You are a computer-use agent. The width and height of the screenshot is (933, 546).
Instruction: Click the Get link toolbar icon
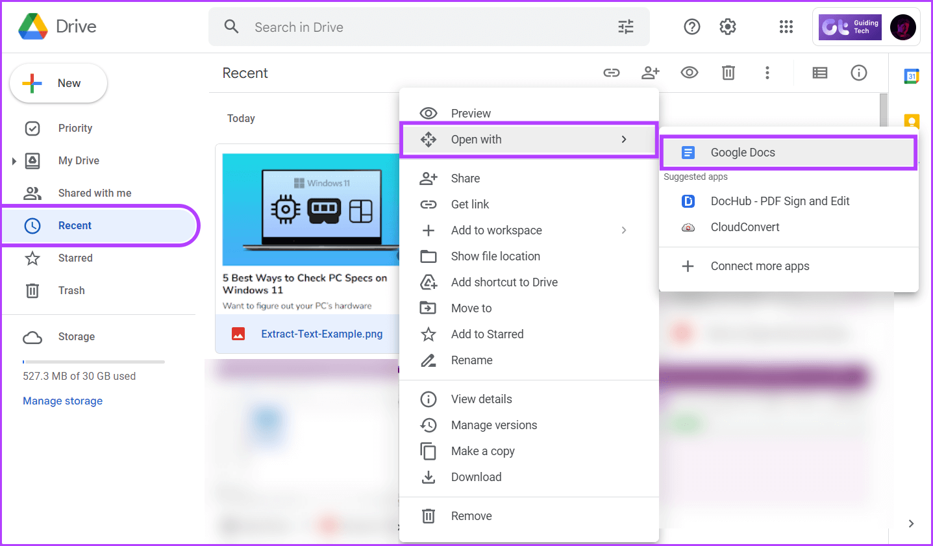612,73
